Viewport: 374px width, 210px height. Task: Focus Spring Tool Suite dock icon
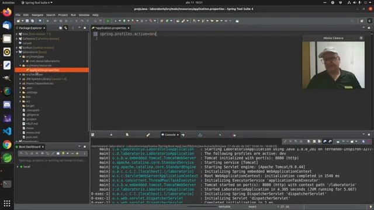point(7,157)
